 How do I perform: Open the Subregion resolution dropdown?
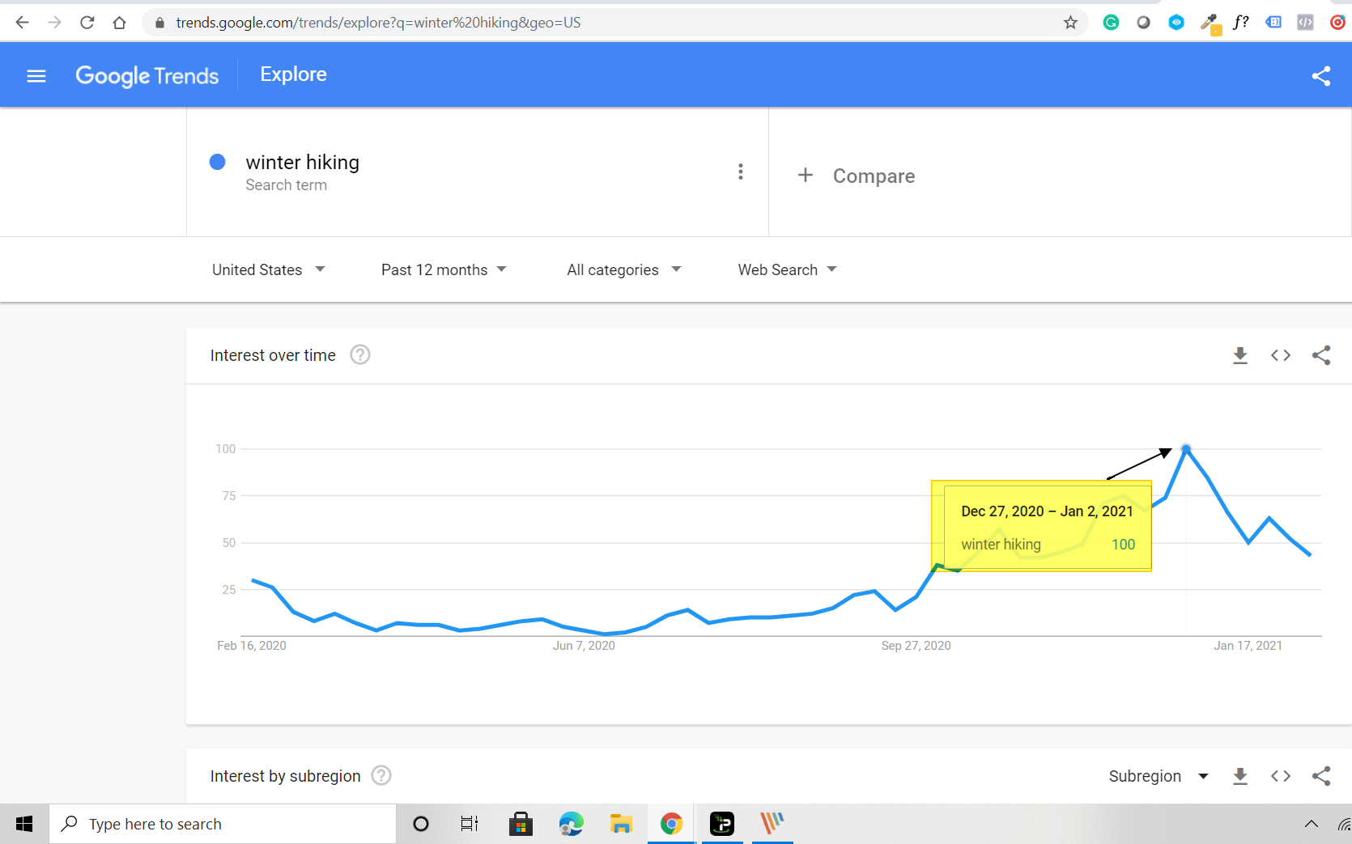(x=1159, y=776)
